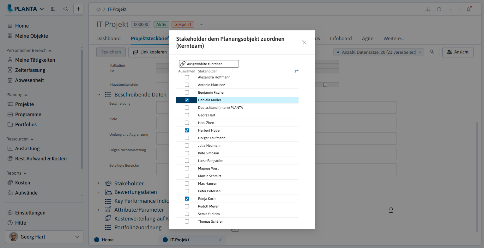Refresh using the reload icon

pyautogui.click(x=439, y=9)
